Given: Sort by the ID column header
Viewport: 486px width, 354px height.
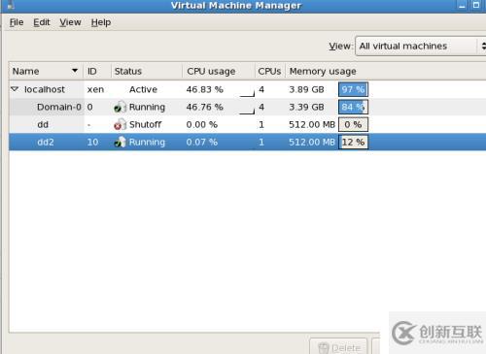Looking at the screenshot, I should coord(97,71).
